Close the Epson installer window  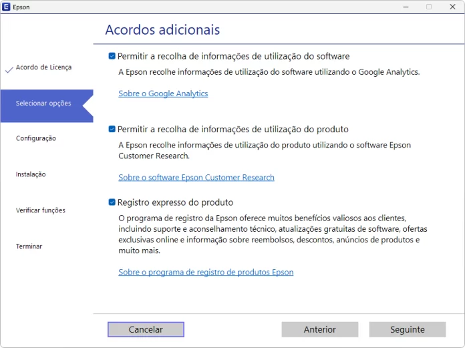[x=452, y=7]
